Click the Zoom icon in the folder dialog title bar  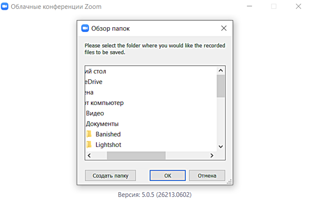[85, 28]
